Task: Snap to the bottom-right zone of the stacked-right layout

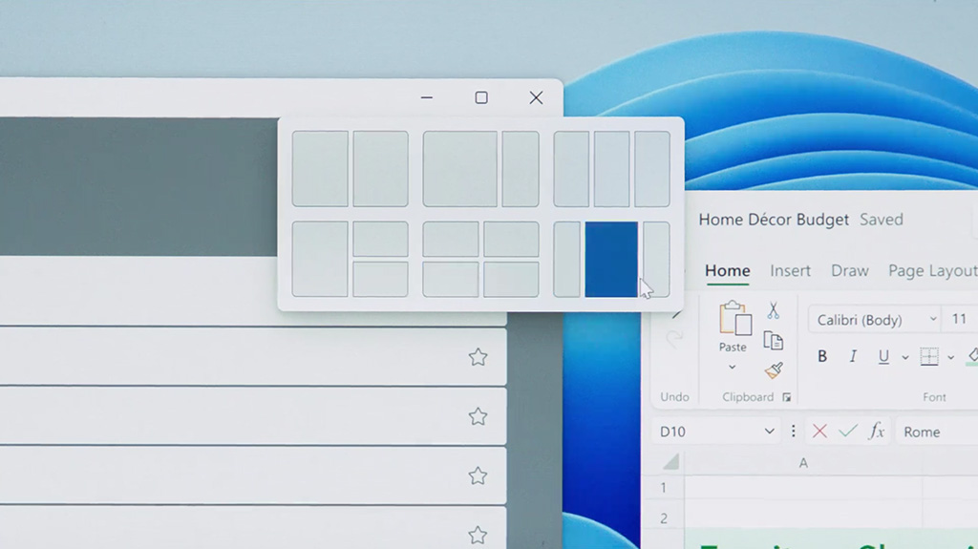Action: pyautogui.click(x=380, y=280)
